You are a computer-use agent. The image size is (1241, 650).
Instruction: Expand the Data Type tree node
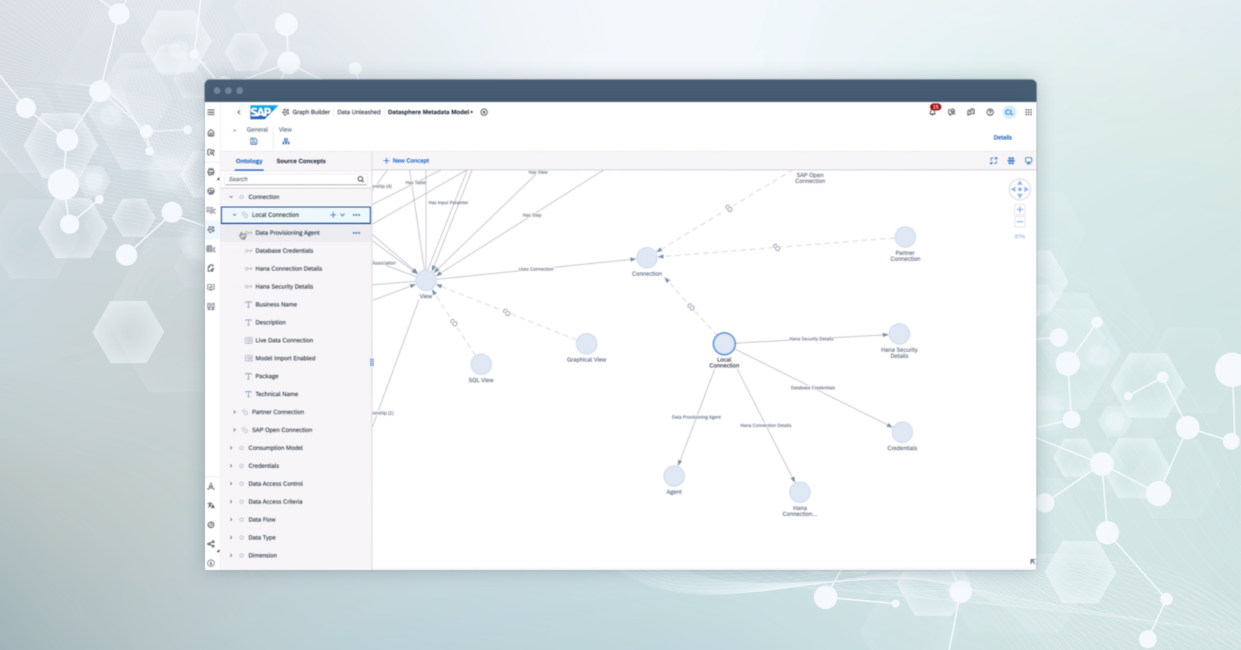231,538
